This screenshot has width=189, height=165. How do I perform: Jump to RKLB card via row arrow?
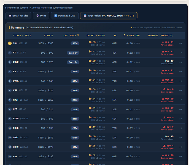180,128
